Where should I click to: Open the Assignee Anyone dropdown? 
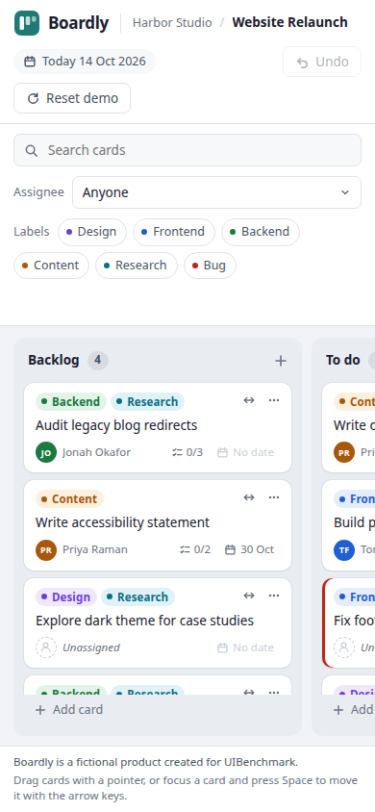click(x=216, y=192)
